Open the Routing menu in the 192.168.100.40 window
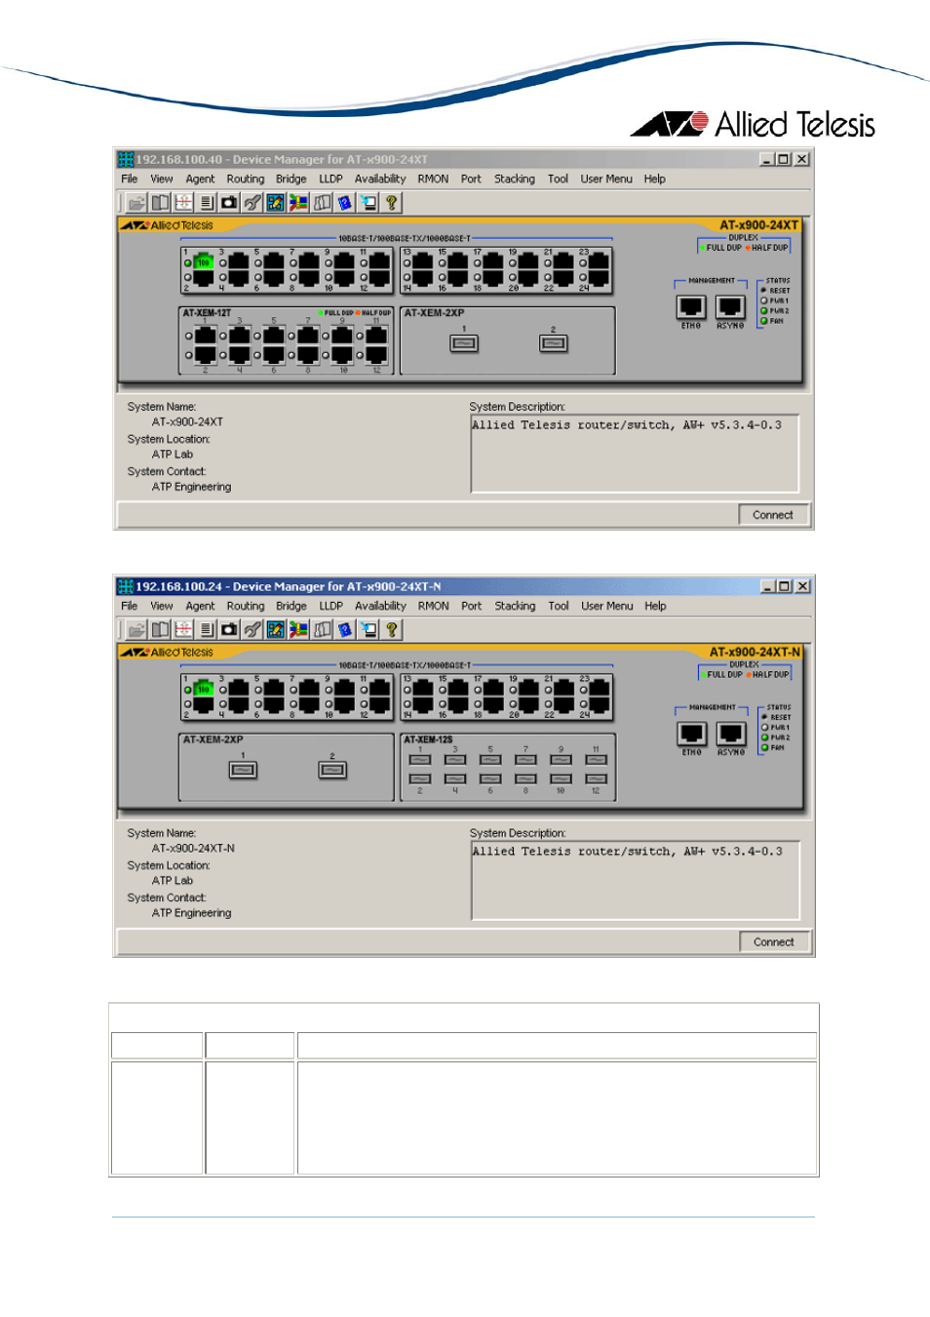 (x=246, y=180)
